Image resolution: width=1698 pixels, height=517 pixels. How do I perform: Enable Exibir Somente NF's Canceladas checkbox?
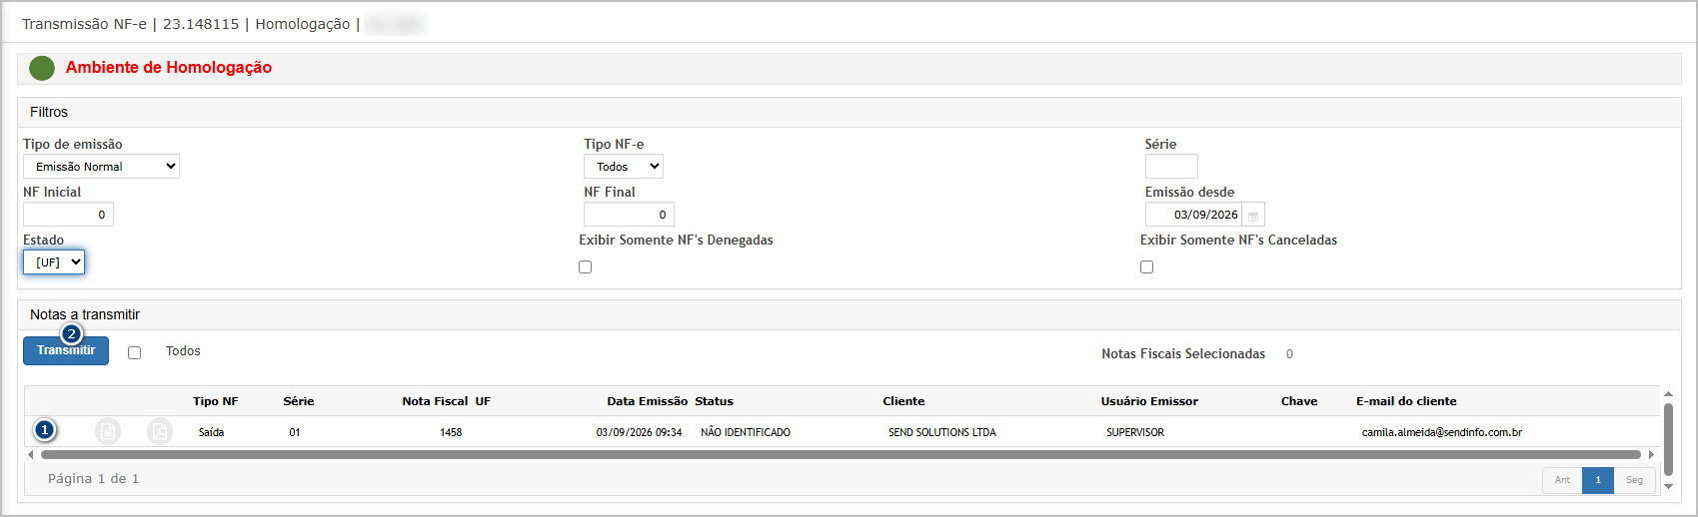(x=1147, y=267)
